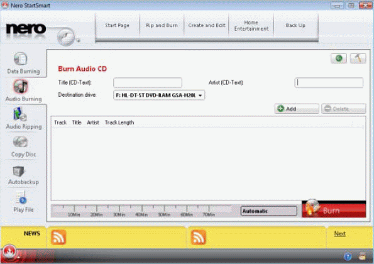Choose the Copy Disc sidebar icon
The image size is (374, 264).
click(20, 141)
